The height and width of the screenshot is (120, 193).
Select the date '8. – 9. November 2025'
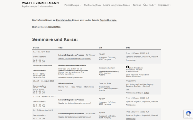[43, 110]
